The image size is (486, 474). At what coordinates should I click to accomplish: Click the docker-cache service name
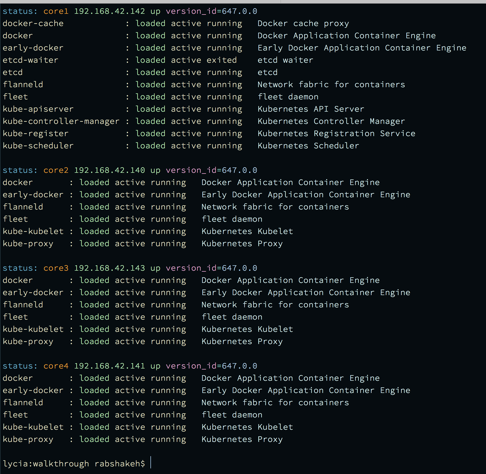tap(33, 23)
